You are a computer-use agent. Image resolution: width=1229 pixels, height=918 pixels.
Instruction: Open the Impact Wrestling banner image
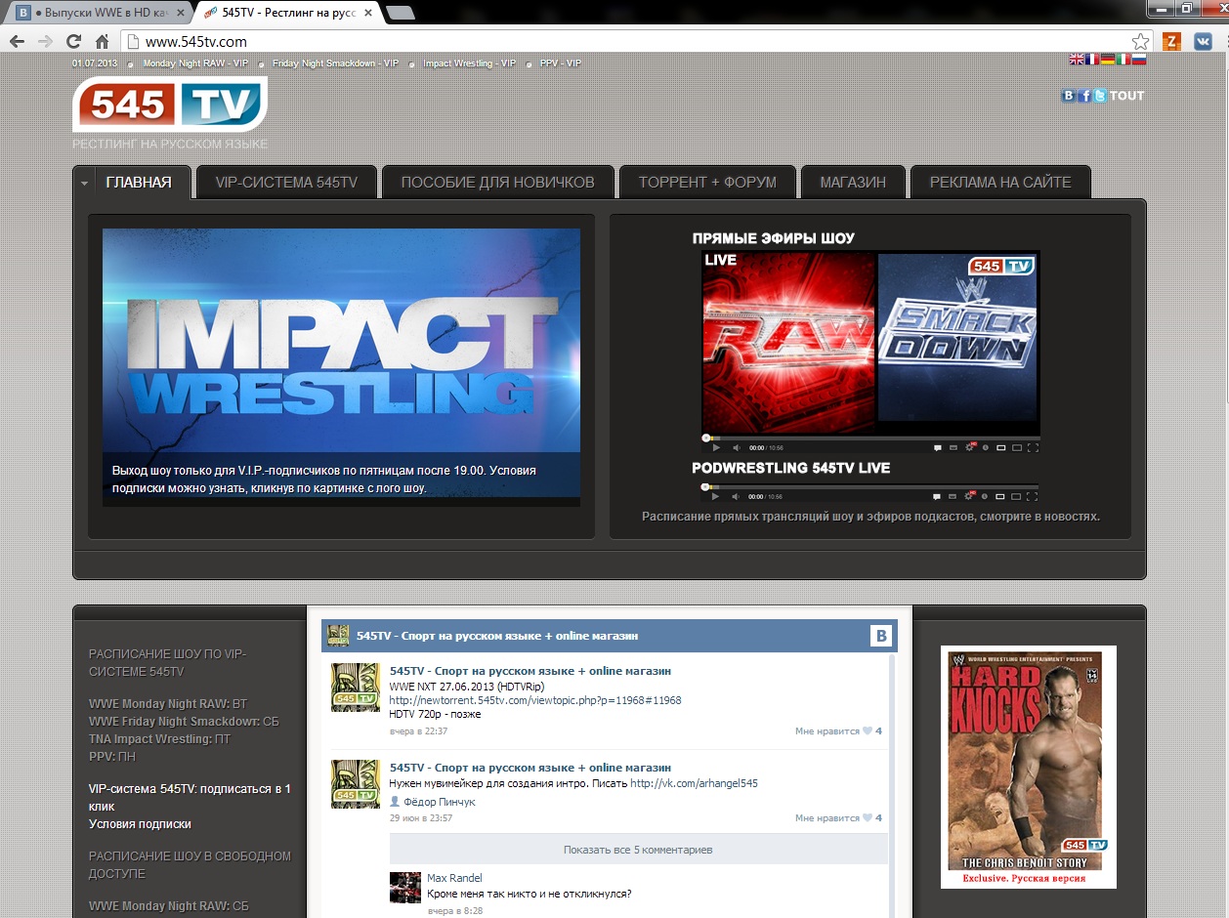(341, 367)
